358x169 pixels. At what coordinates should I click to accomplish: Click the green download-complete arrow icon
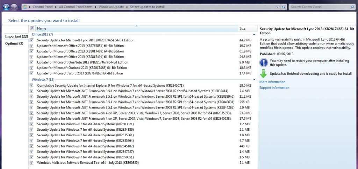263,73
